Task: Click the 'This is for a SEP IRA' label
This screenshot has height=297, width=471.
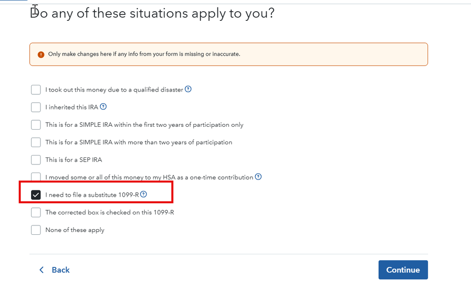Action: [74, 160]
